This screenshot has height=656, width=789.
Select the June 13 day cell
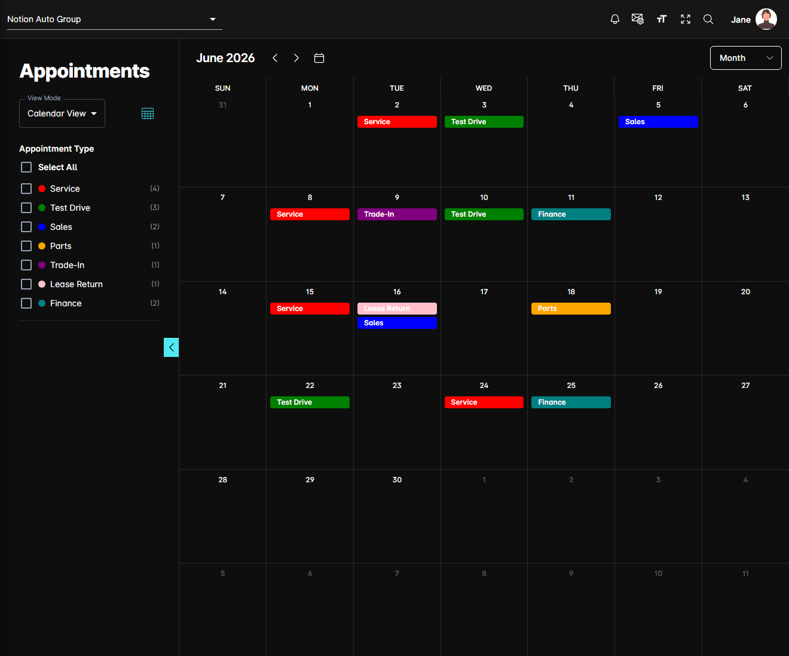click(745, 234)
